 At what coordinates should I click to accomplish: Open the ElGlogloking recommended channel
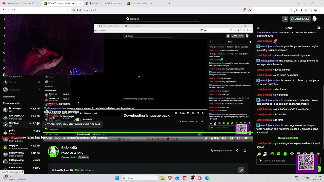point(21,162)
